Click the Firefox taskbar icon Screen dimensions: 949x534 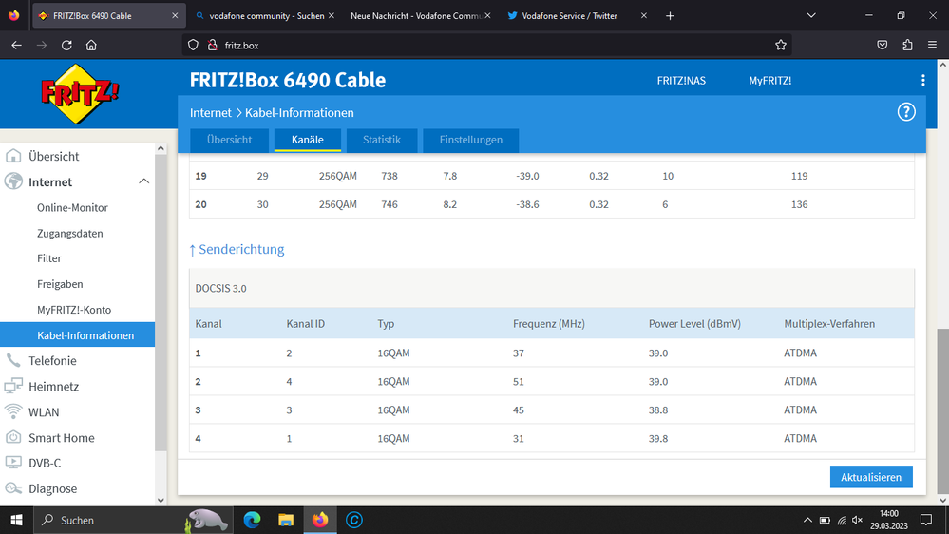coord(320,520)
